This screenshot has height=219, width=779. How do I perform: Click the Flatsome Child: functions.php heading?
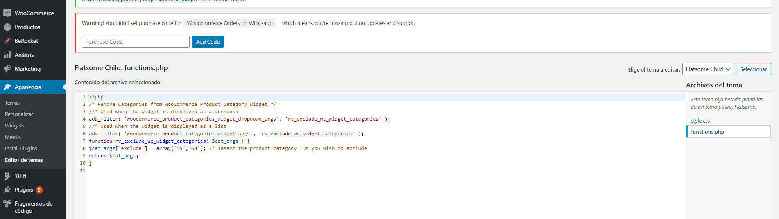coord(121,68)
